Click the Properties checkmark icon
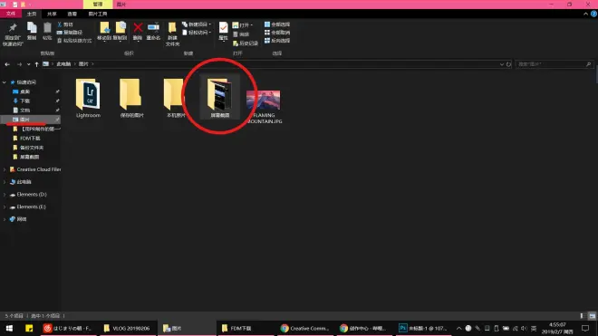 pos(223,27)
